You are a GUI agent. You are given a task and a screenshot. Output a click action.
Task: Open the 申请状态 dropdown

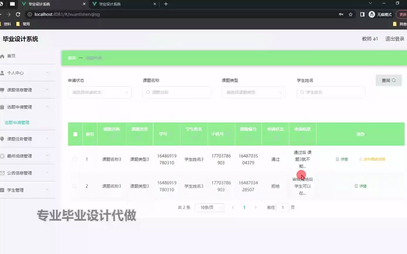(99, 92)
